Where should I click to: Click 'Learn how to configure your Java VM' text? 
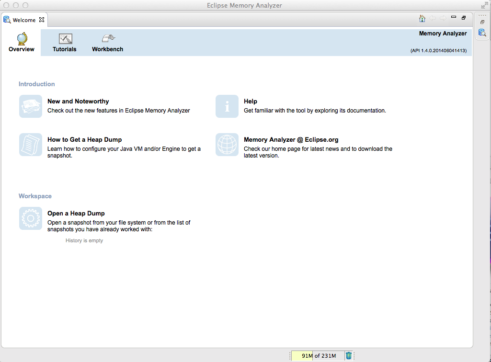click(x=124, y=152)
